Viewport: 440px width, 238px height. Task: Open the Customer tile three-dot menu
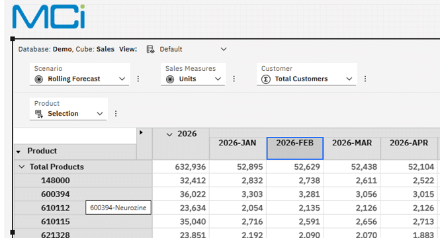point(365,79)
